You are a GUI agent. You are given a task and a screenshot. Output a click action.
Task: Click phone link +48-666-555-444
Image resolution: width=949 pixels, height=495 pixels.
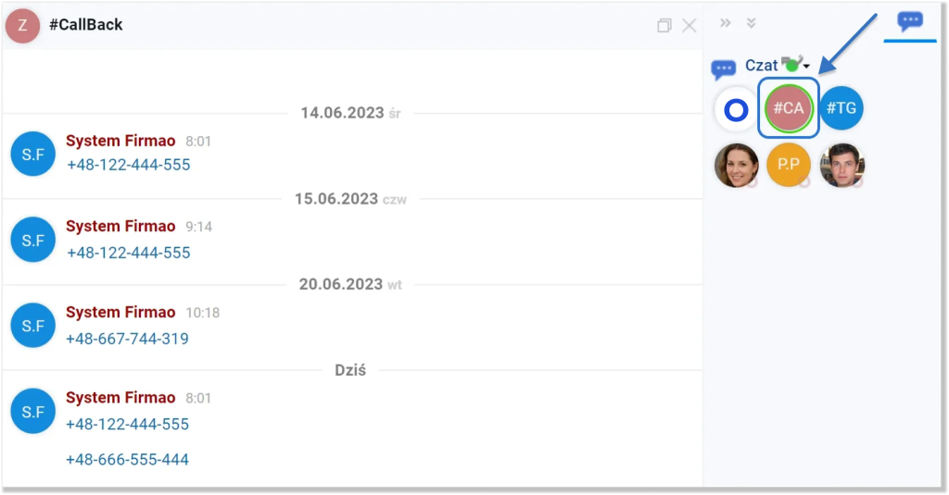coord(127,459)
